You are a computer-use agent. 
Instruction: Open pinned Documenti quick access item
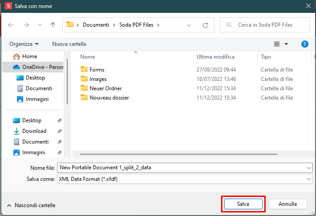click(31, 142)
